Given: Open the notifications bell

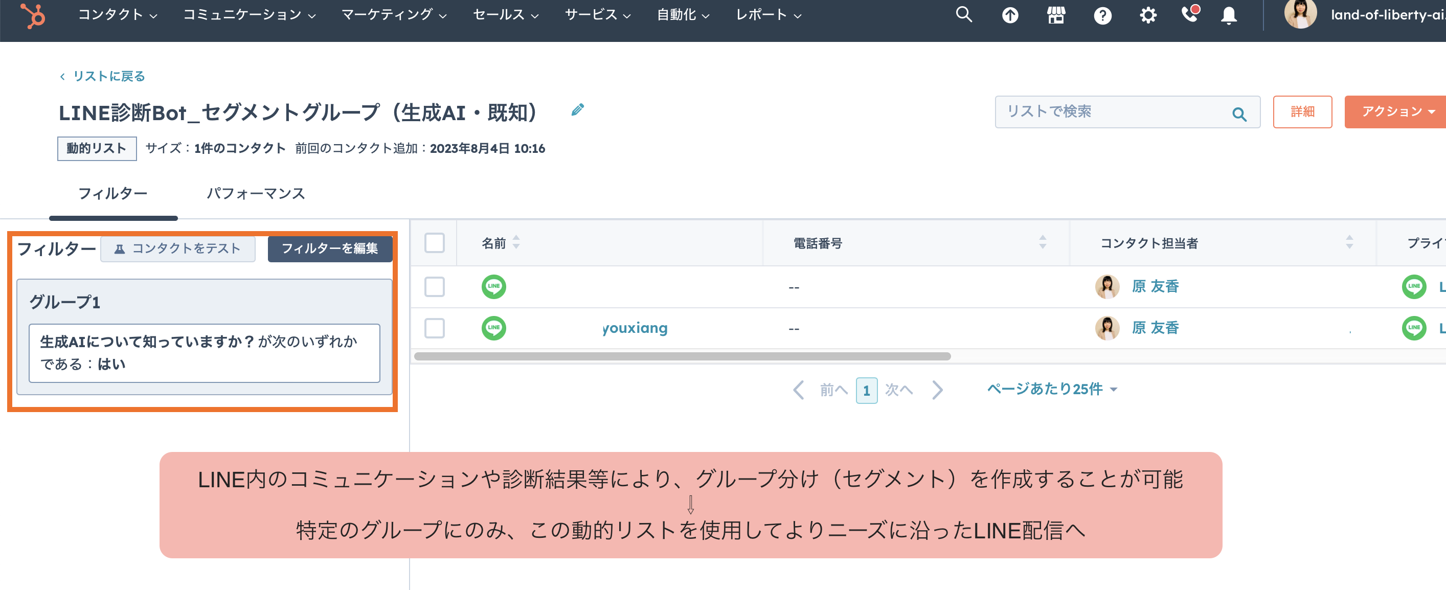Looking at the screenshot, I should 1228,15.
